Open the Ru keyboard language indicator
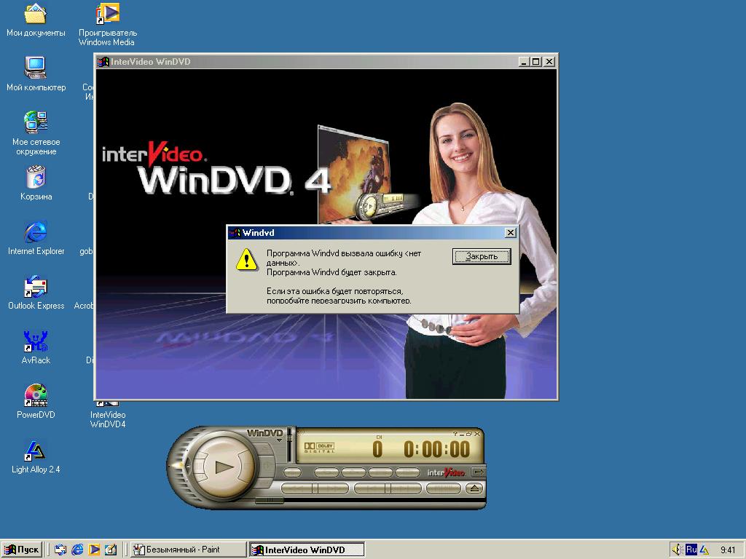Image resolution: width=746 pixels, height=559 pixels. (691, 550)
